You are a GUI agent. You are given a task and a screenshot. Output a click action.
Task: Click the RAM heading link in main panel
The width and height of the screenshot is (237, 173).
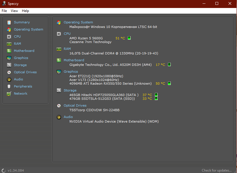pyautogui.click(x=67, y=49)
